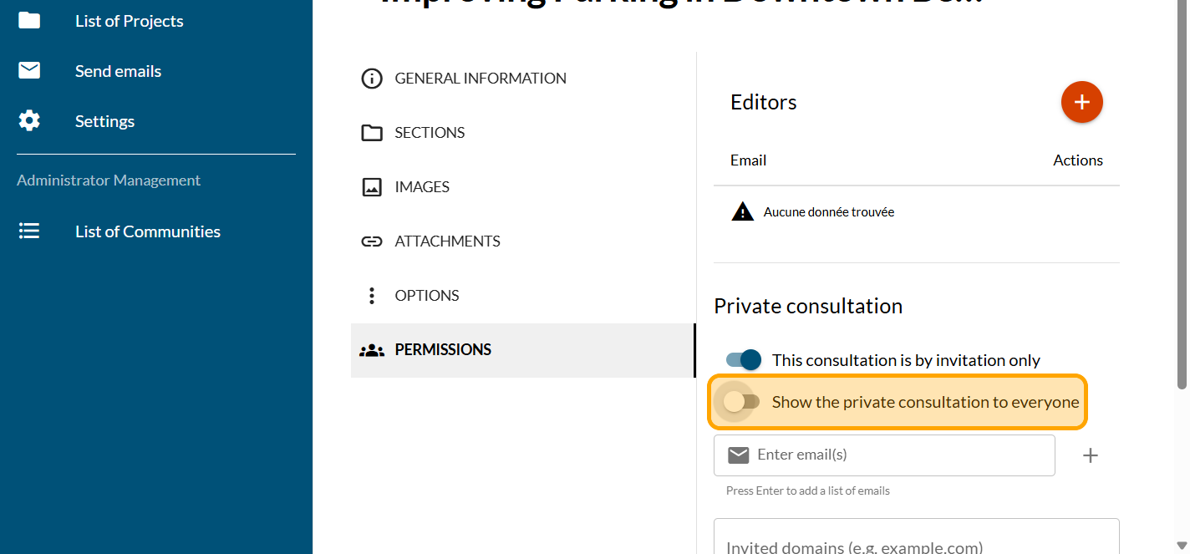Image resolution: width=1190 pixels, height=554 pixels.
Task: Open the Sections tab
Action: (x=430, y=133)
